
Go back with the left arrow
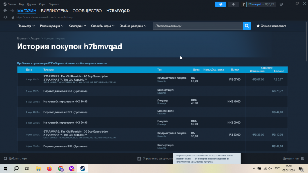click(x=5, y=10)
